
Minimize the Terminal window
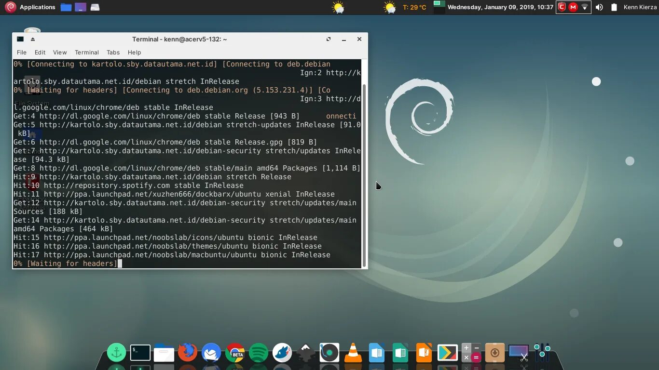tap(344, 39)
